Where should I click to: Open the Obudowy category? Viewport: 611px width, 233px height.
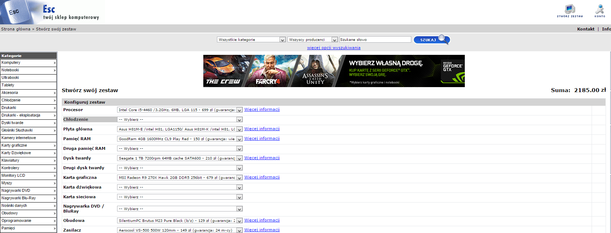[x=28, y=213]
